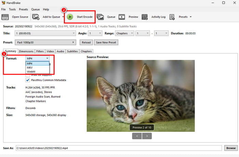This screenshot has width=239, height=157.
Task: Click the Decomb filter text
Action: coord(30,108)
